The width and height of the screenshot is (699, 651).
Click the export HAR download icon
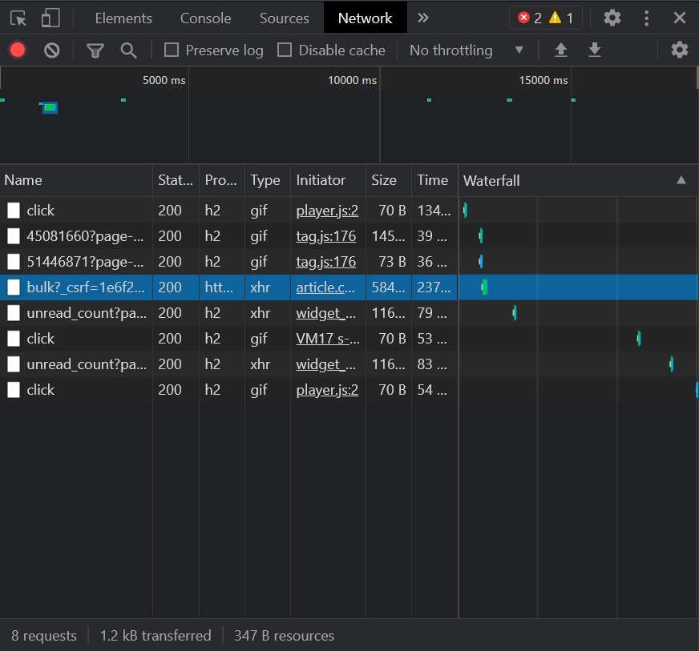pyautogui.click(x=595, y=50)
